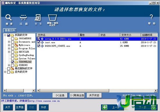This screenshot has height=112, width=160.
Task: Collapse the 找到的文件 tree node
Action: [x=5, y=35]
